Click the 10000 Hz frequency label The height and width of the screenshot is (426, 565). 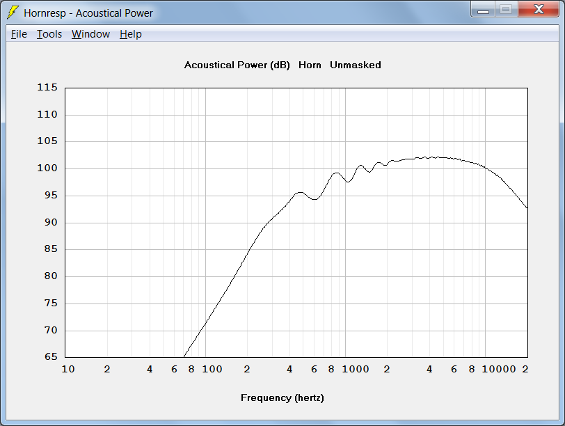pyautogui.click(x=499, y=370)
